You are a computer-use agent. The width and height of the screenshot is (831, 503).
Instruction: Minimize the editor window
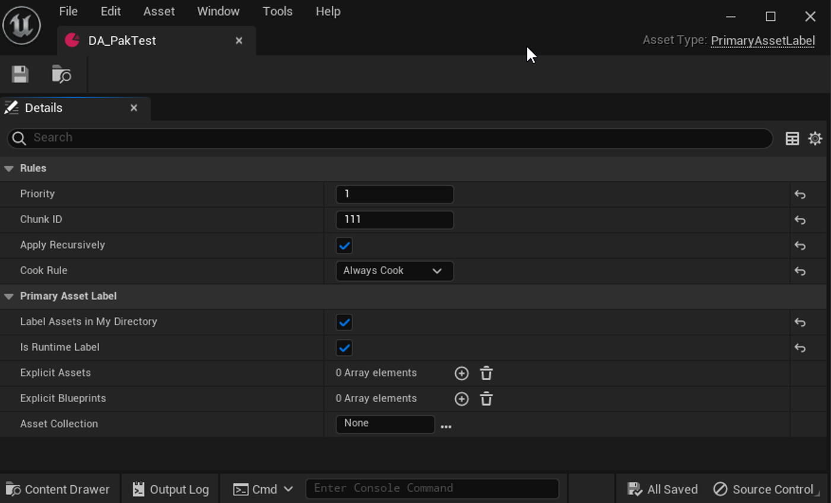tap(731, 17)
